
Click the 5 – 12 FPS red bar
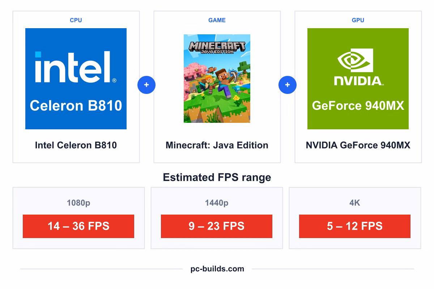[x=355, y=226]
